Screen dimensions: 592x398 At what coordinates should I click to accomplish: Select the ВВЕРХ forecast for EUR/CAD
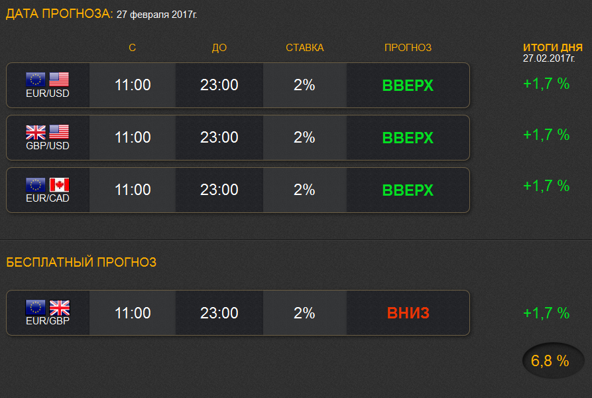408,190
